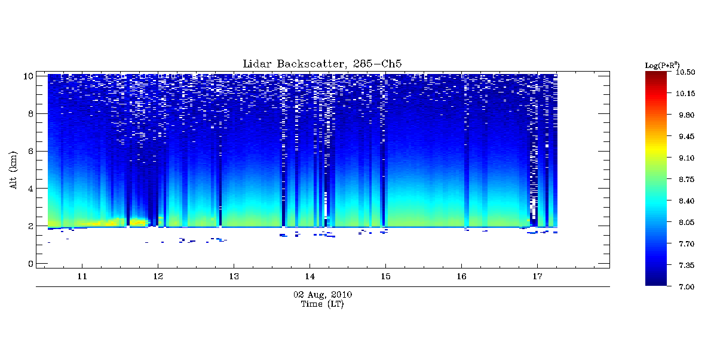Click the y-axis tick label 10
Screen dimensions: 717x358
[x=27, y=76]
